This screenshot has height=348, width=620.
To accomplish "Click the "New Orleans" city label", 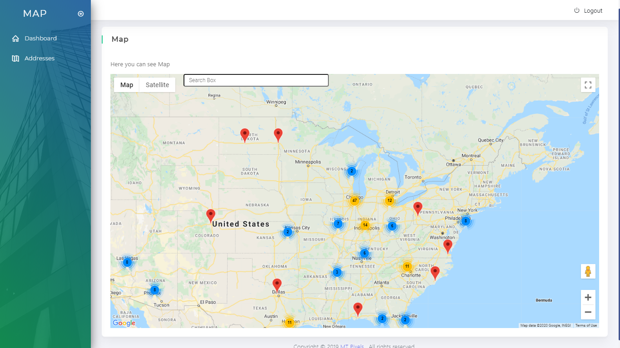I will pyautogui.click(x=334, y=326).
